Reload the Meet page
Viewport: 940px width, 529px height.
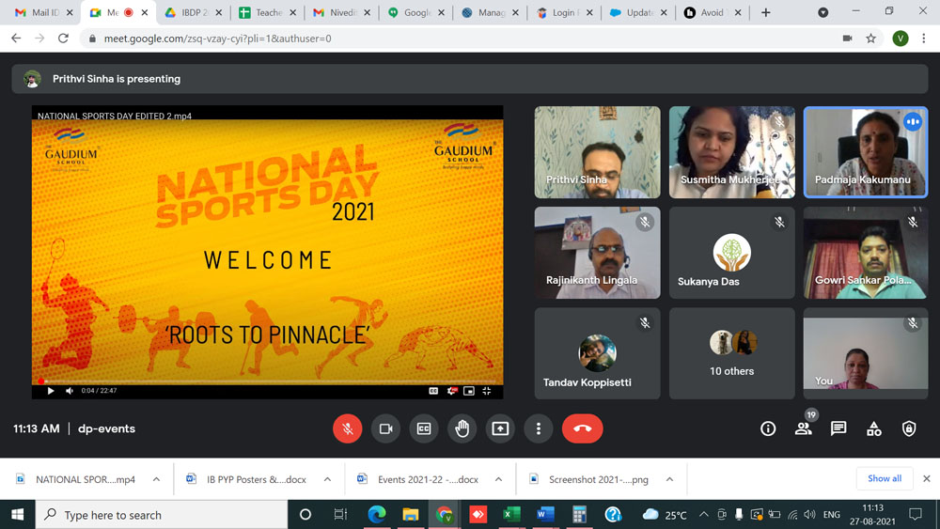(63, 39)
